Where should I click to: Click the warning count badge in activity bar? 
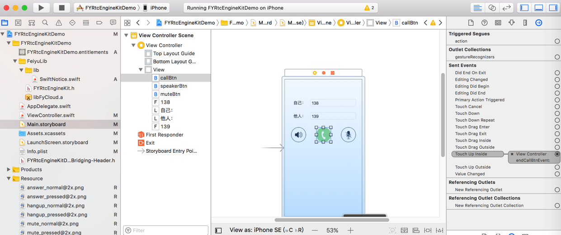click(369, 8)
